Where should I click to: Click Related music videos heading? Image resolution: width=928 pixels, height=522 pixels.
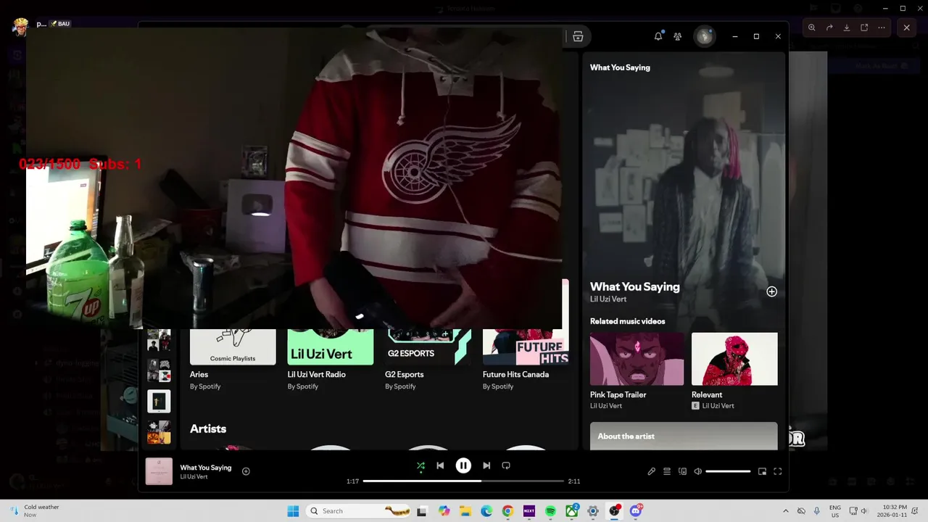click(627, 321)
